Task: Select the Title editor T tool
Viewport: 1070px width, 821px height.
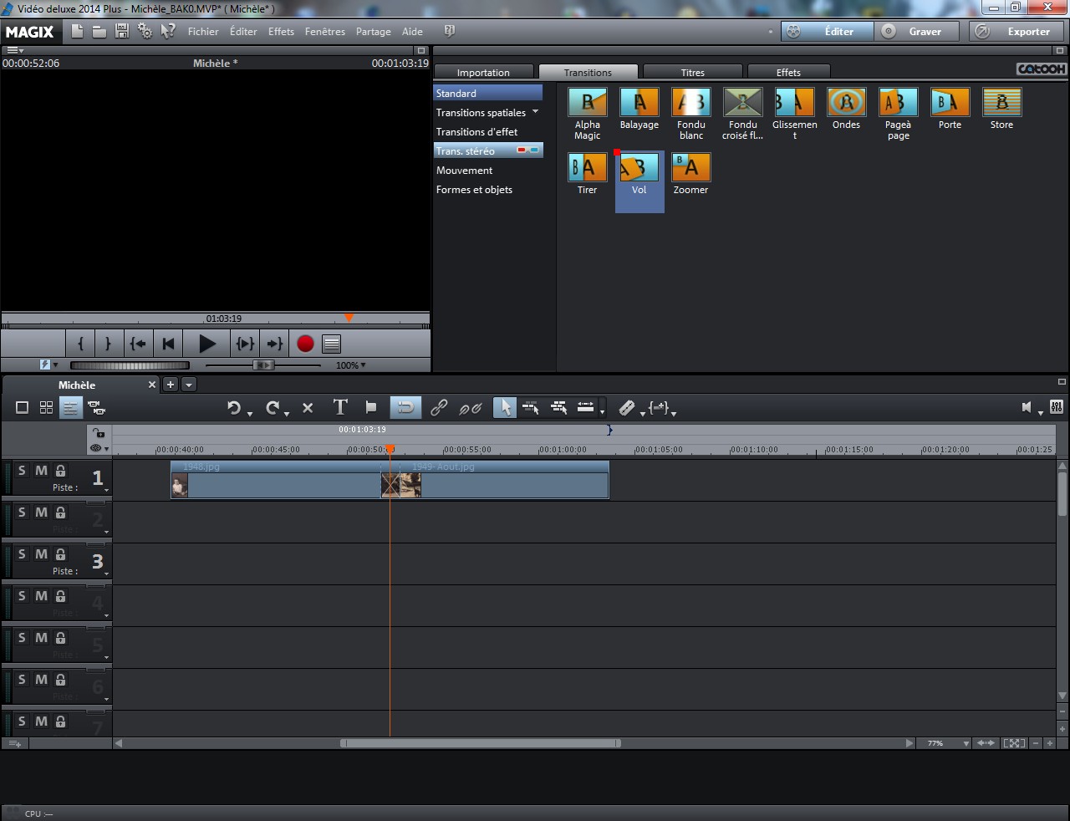Action: click(x=340, y=408)
